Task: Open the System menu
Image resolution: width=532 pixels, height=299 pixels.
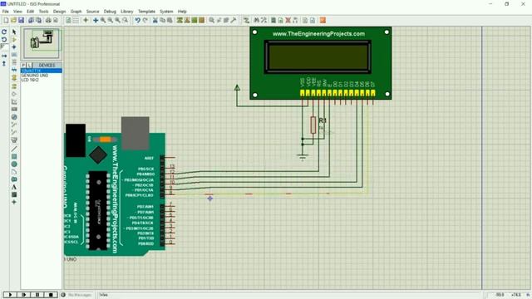Action: coord(166,11)
